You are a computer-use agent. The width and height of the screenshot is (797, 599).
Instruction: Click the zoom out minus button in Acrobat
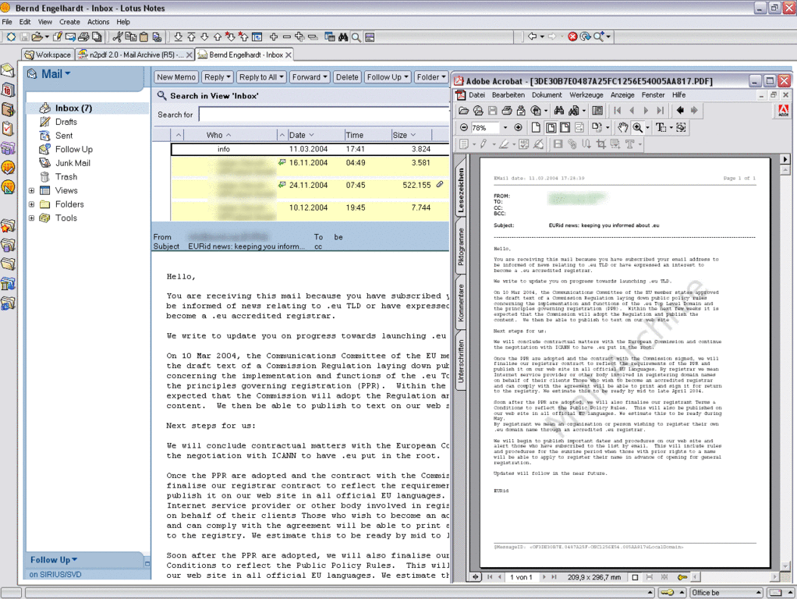(464, 128)
